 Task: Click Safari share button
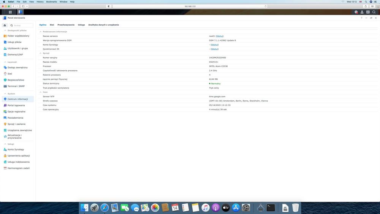point(366,6)
